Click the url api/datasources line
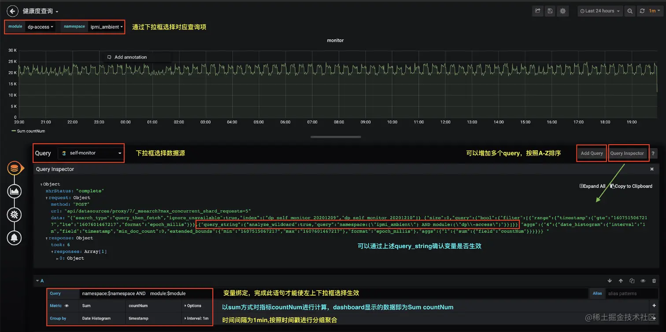Screen dimensions: 666x332 151,211
